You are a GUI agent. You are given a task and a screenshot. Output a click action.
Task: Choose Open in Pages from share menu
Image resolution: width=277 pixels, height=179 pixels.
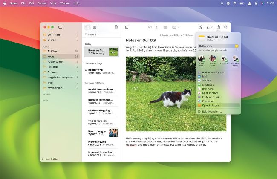[211, 105]
